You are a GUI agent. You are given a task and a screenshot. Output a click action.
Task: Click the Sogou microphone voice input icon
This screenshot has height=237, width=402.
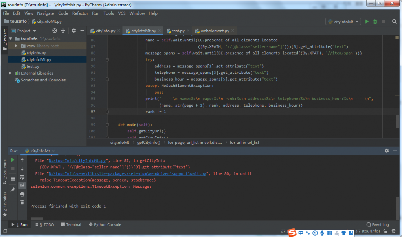tap(322, 233)
